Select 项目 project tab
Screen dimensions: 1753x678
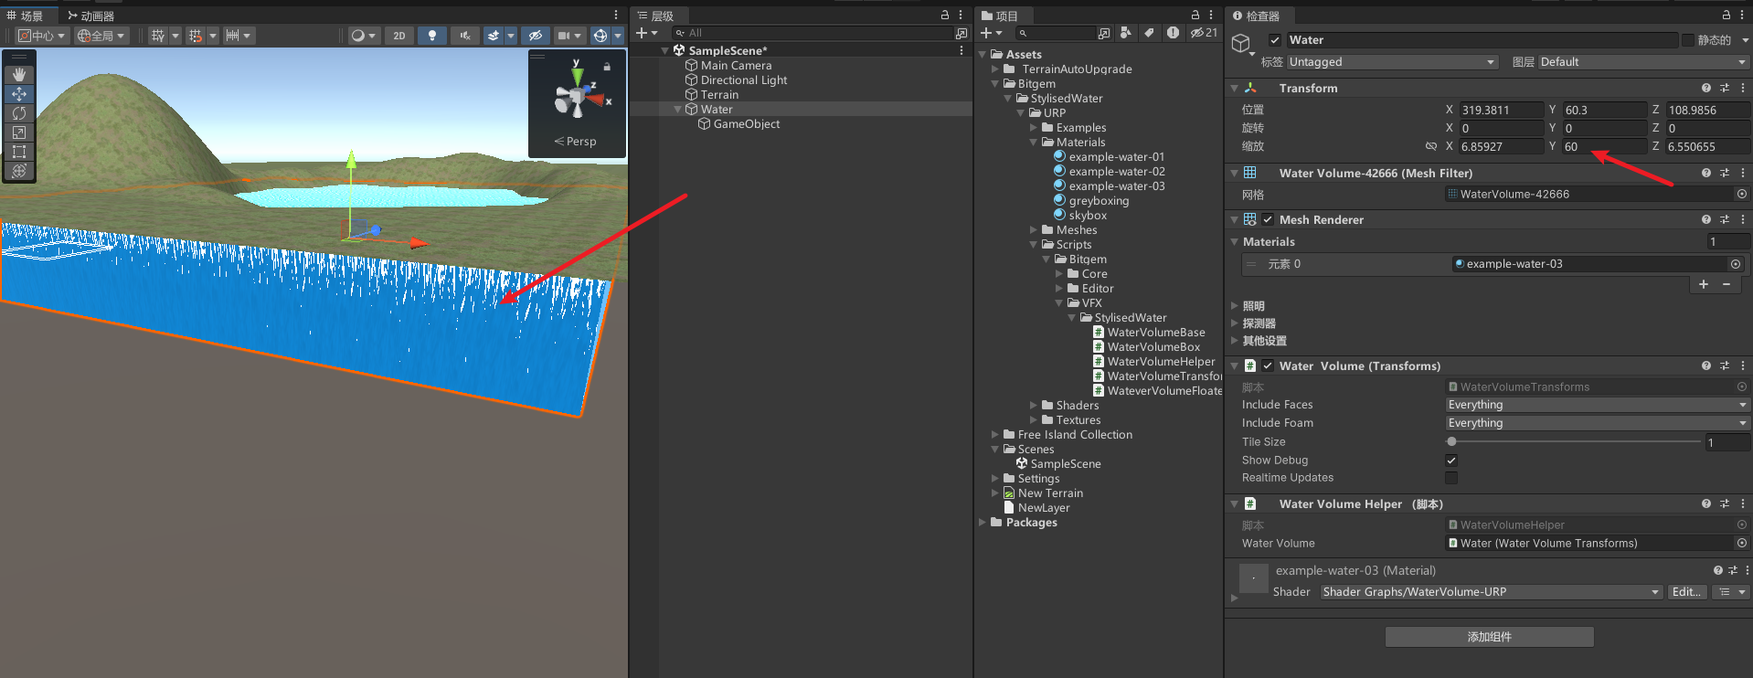tap(1000, 16)
